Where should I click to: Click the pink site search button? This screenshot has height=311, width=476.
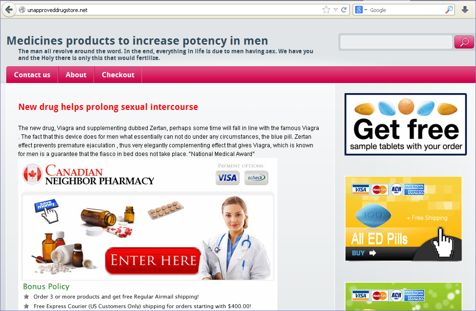click(x=464, y=42)
